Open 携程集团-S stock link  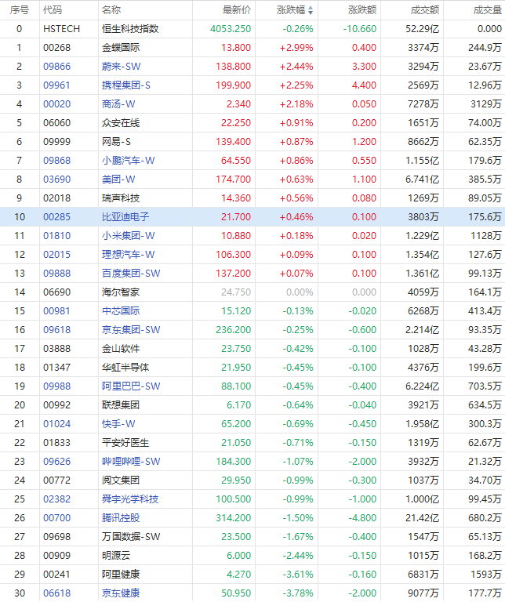pos(126,85)
